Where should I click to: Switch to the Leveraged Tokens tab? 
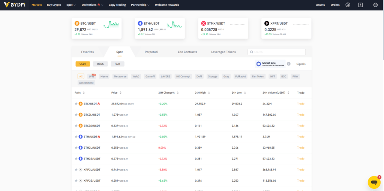click(x=223, y=52)
